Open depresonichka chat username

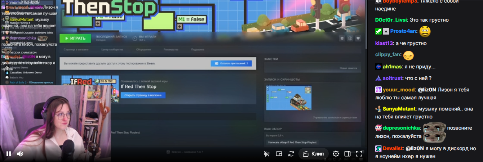402,128
